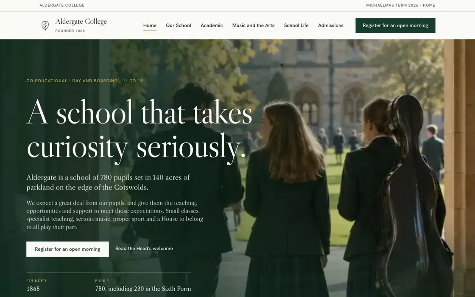Viewport: 475px width, 297px height.
Task: Click the FOUNDED 1868 tagline under logo
Action: pyautogui.click(x=70, y=31)
